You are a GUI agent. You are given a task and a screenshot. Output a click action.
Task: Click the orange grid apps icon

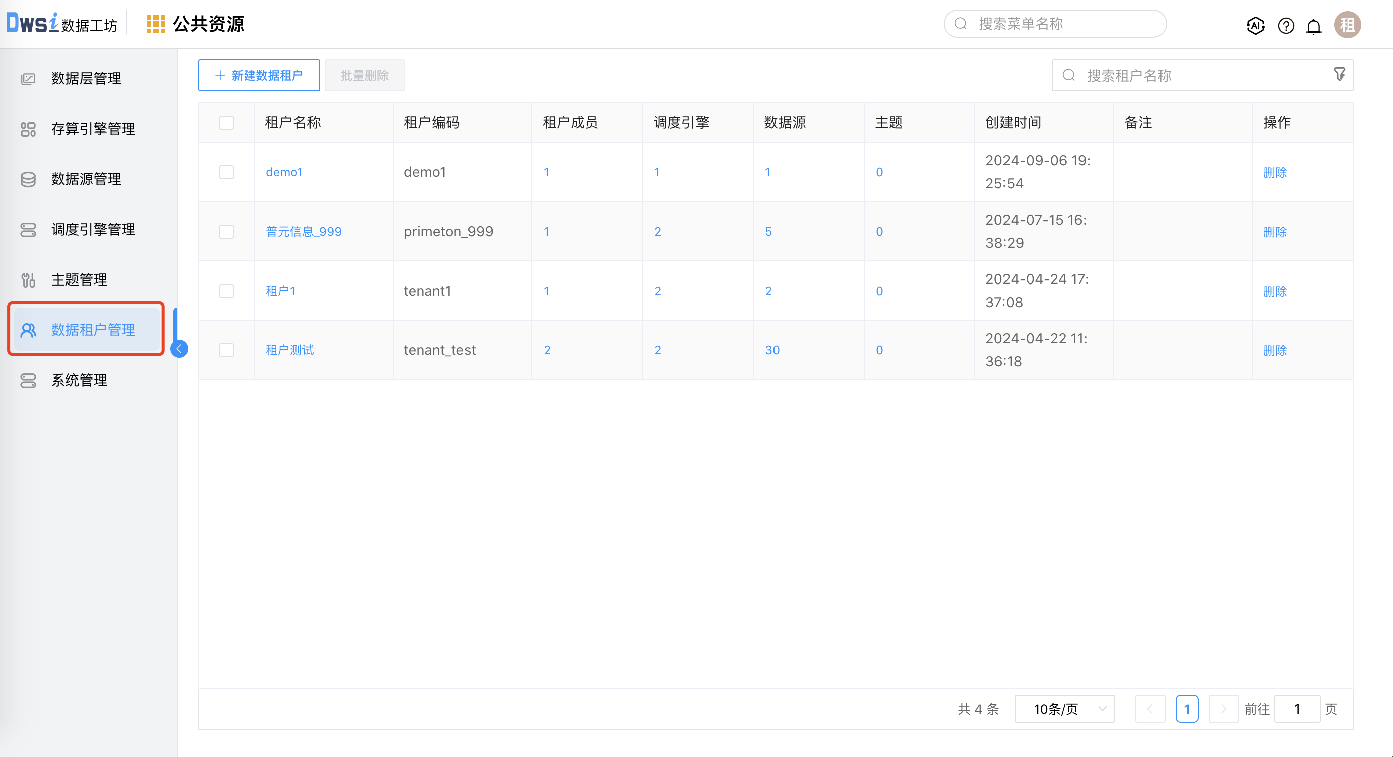pyautogui.click(x=156, y=24)
